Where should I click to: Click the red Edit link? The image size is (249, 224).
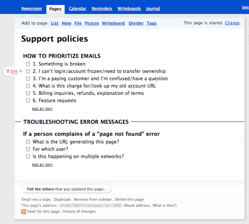click(x=14, y=71)
